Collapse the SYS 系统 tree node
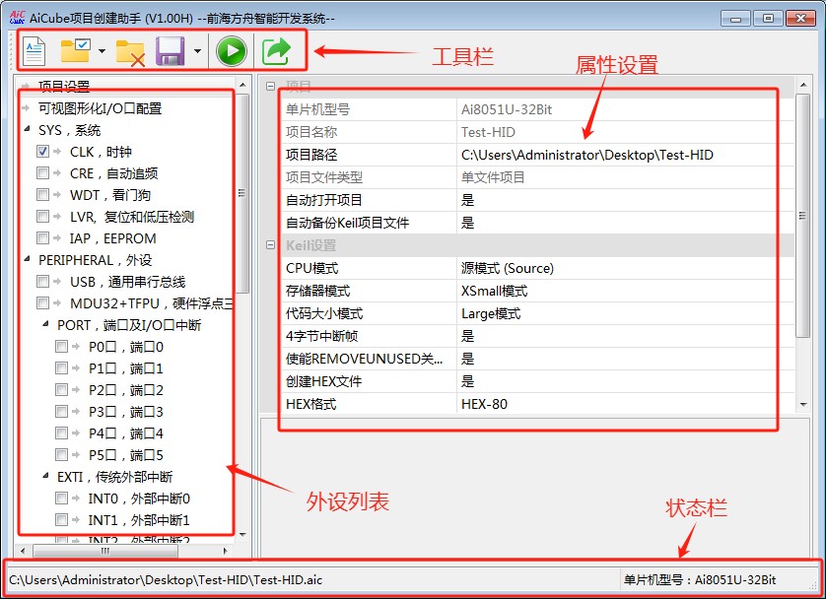Viewport: 826px width, 599px height. [x=27, y=129]
